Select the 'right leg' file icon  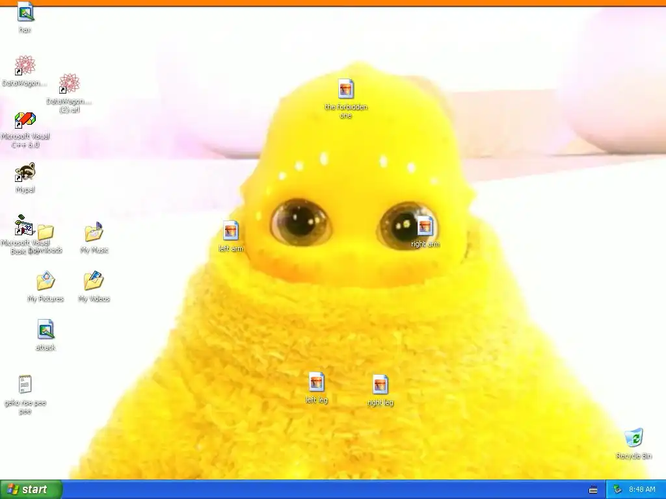(380, 385)
